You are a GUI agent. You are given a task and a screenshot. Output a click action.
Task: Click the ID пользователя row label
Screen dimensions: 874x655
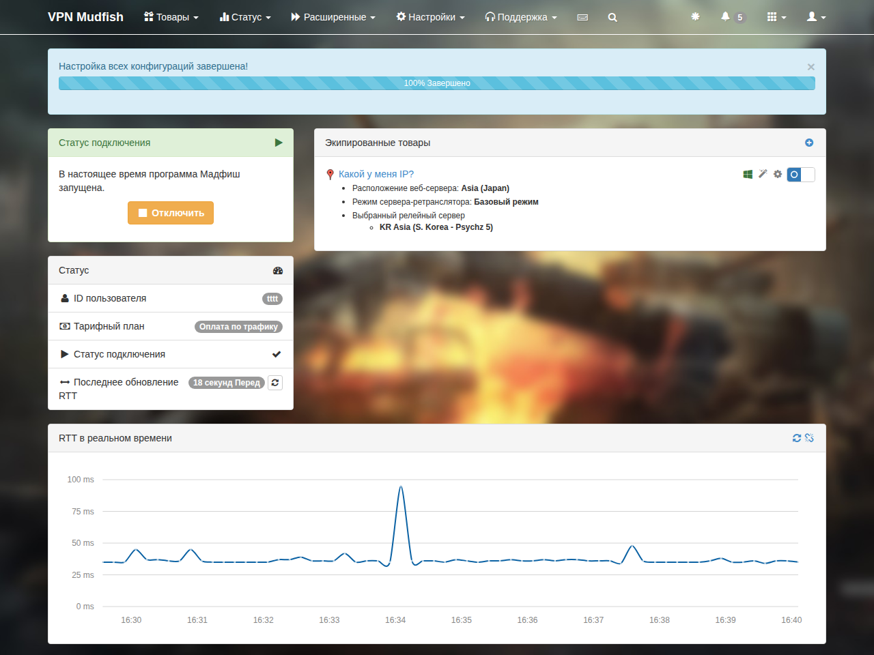110,298
